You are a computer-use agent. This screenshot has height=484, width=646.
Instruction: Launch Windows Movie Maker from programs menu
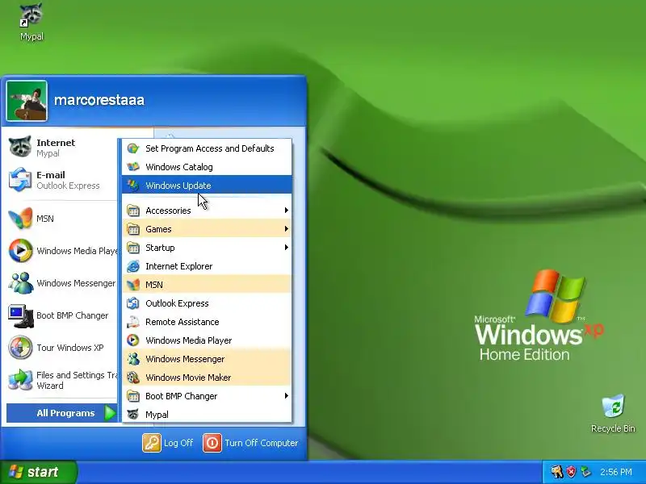pyautogui.click(x=207, y=377)
